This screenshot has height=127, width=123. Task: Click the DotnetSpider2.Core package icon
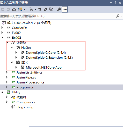tap(23, 52)
